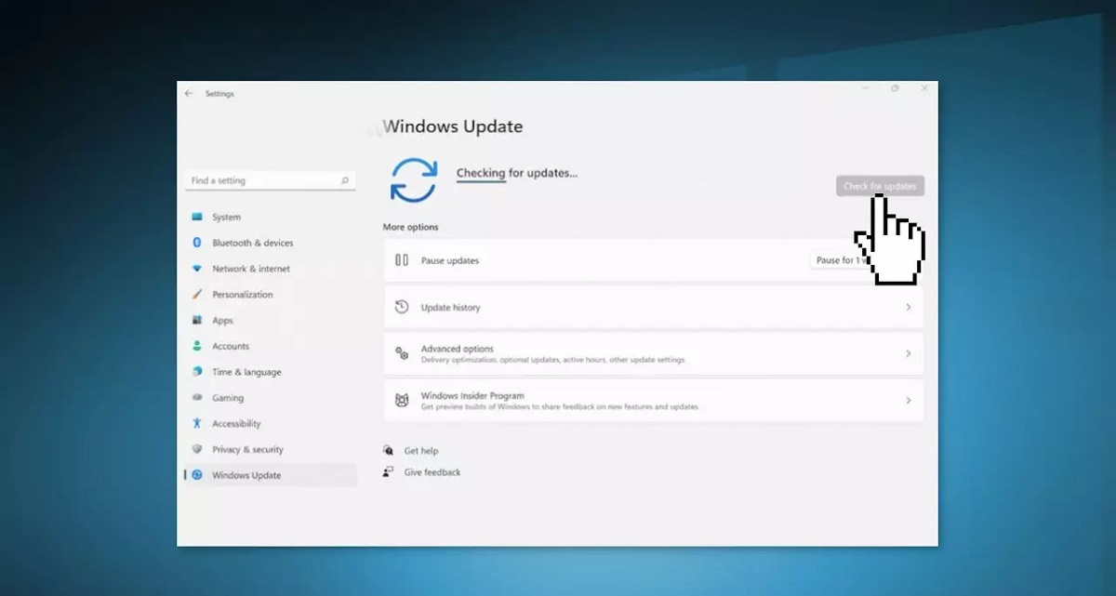Click the Personalization brush icon
The image size is (1116, 596).
[x=197, y=295]
